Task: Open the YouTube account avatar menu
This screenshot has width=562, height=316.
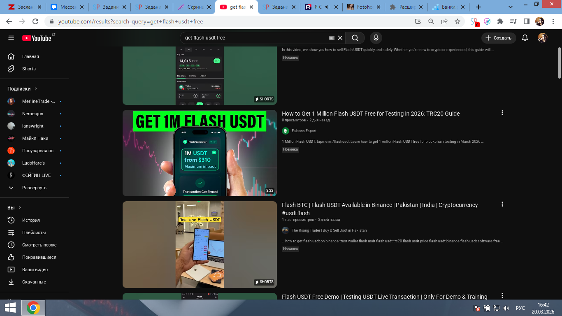Action: tap(543, 38)
